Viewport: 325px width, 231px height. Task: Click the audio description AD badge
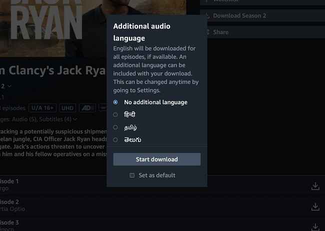point(87,108)
